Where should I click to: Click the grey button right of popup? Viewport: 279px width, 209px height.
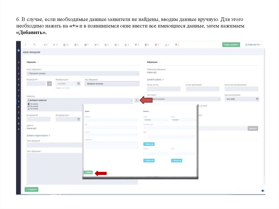pos(253,128)
